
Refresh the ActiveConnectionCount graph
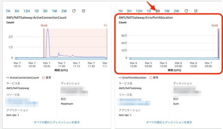[74, 11]
